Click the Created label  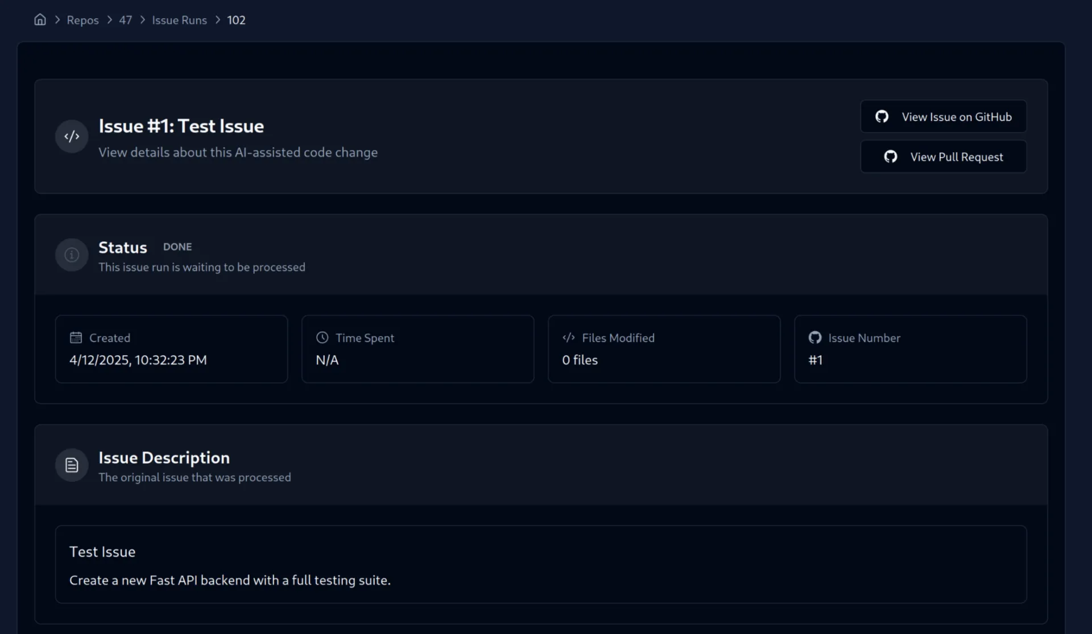110,338
